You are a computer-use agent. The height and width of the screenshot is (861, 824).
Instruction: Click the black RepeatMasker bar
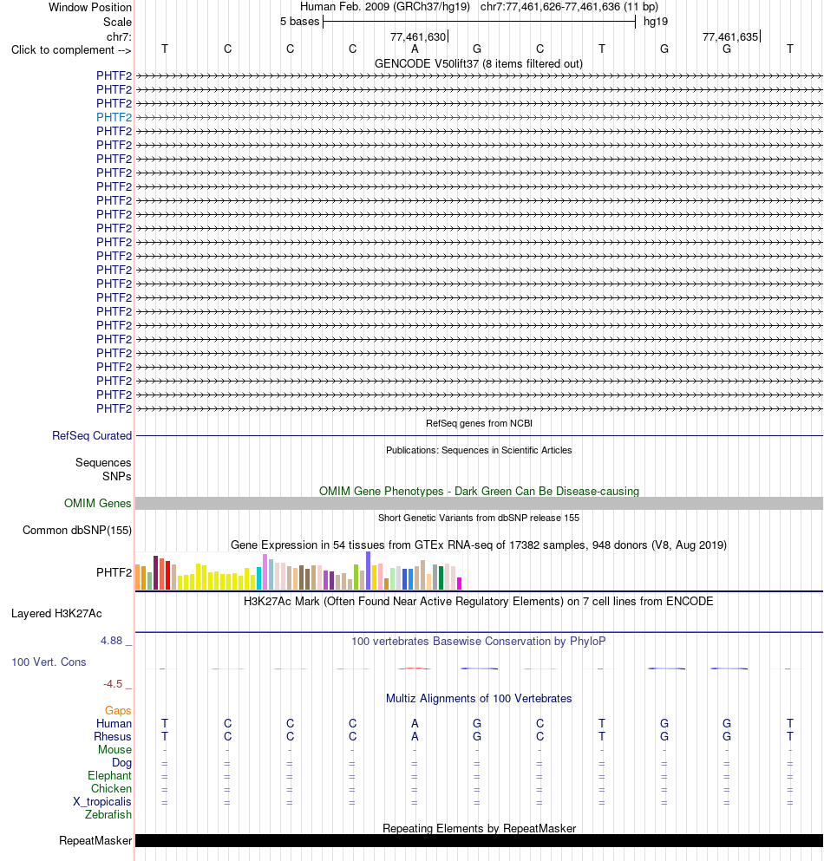point(479,840)
